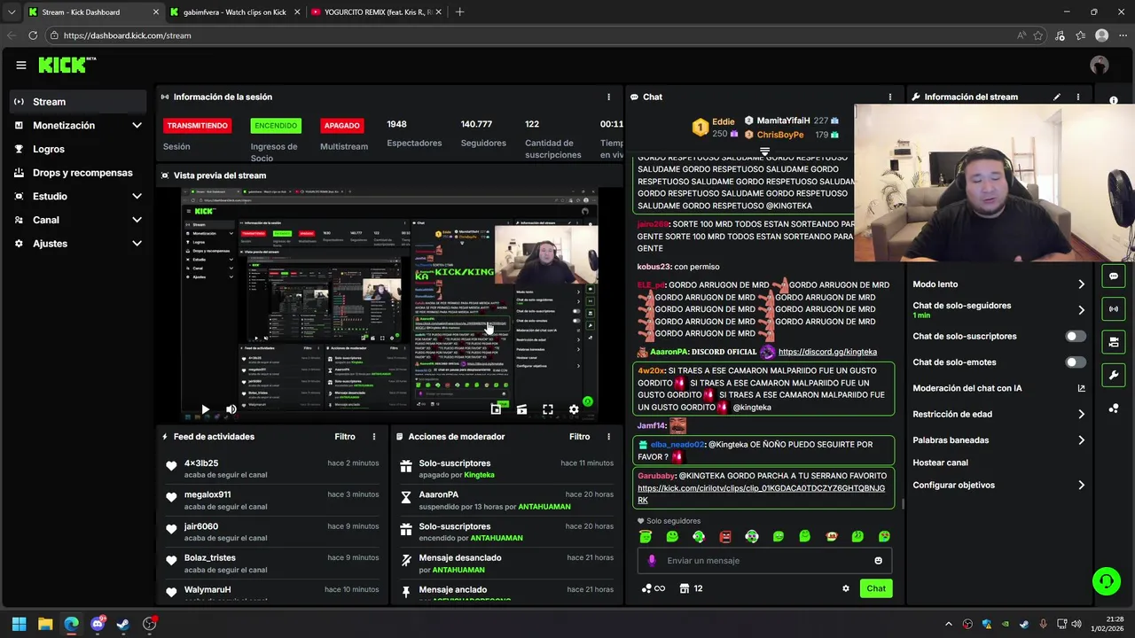Viewport: 1135px width, 638px height.
Task: Reload the page with browser refresh button
Action: (x=33, y=35)
